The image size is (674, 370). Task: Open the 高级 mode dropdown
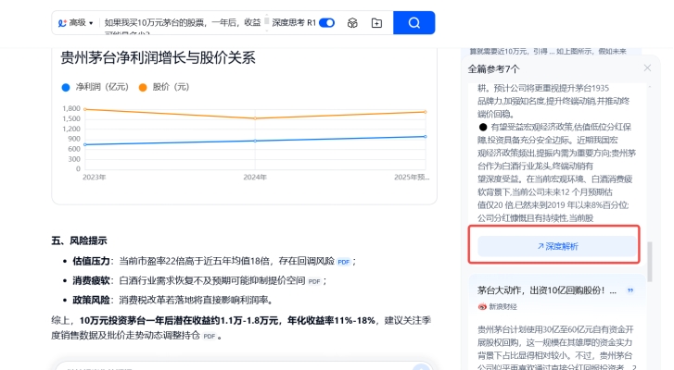coord(75,22)
